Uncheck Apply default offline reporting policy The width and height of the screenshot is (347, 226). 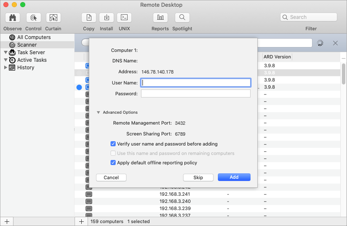113,163
